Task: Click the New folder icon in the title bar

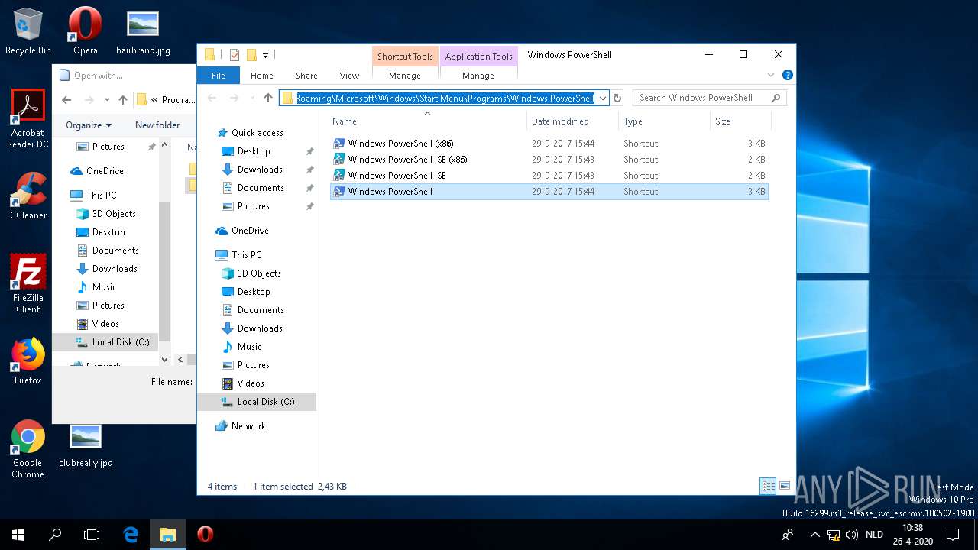Action: (251, 55)
